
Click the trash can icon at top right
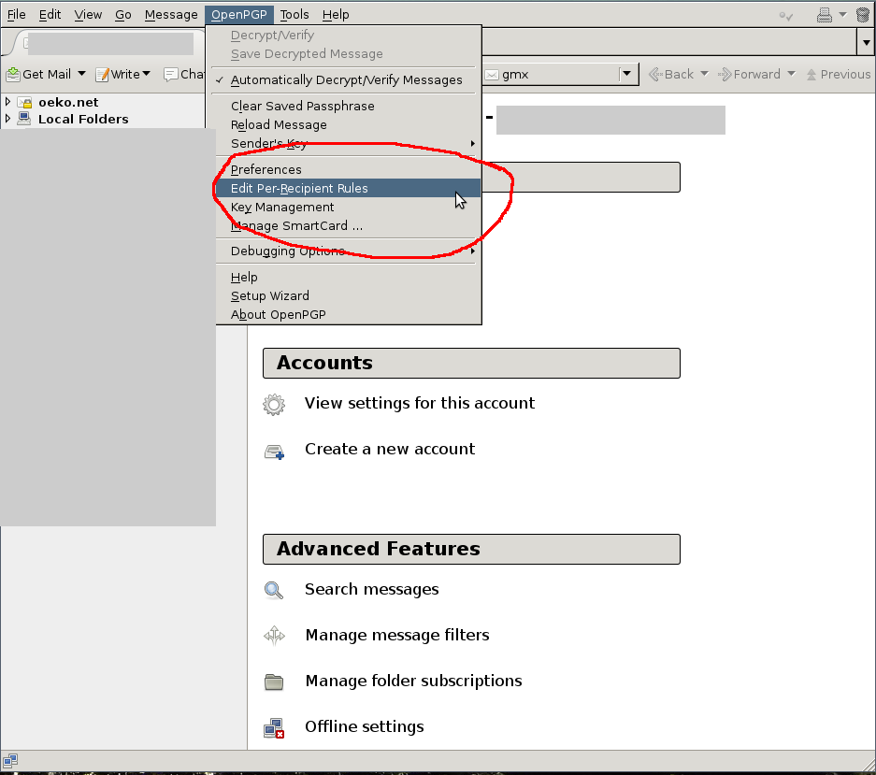pyautogui.click(x=862, y=15)
